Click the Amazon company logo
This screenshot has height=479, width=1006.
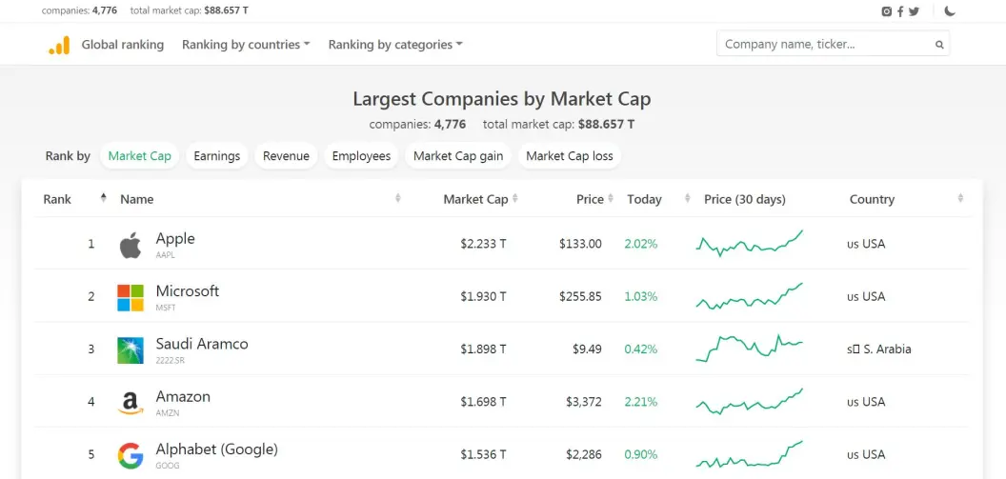[x=131, y=404]
